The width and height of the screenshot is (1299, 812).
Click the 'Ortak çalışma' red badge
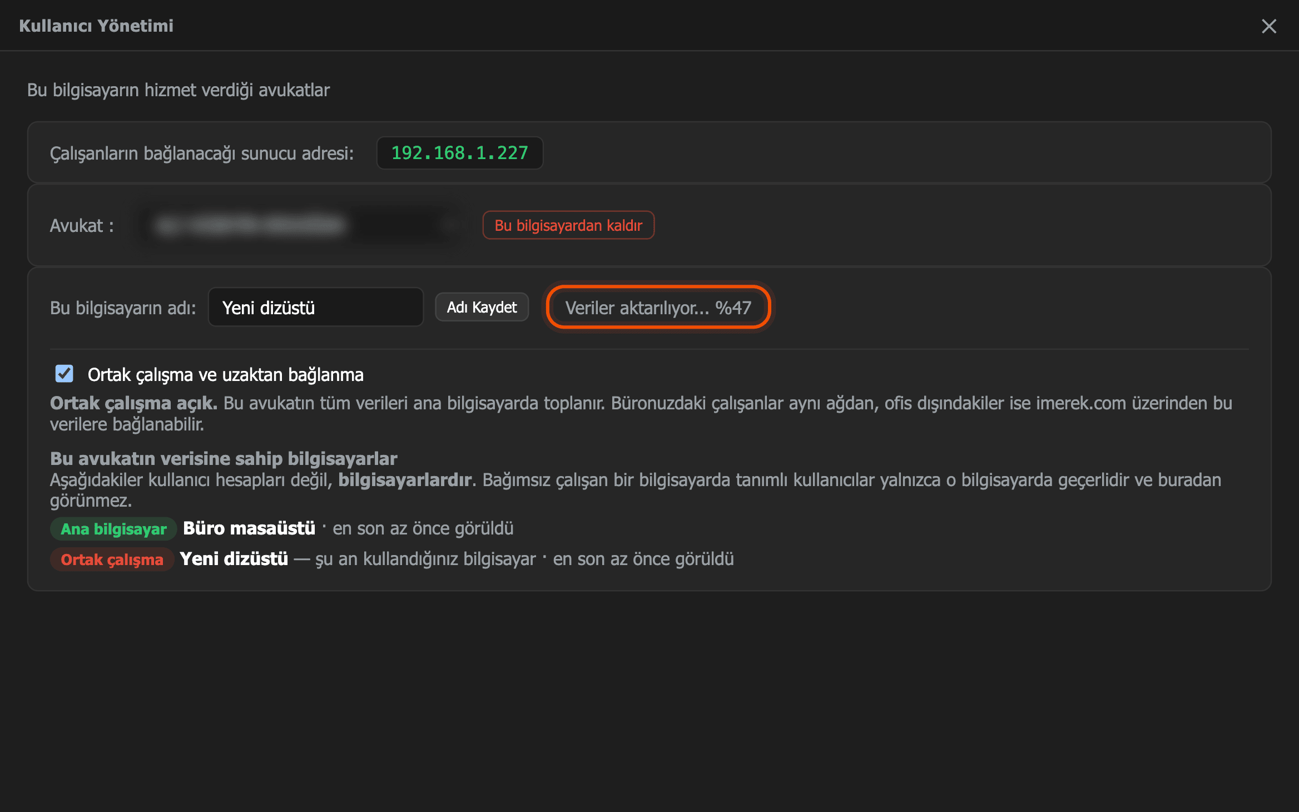pyautogui.click(x=112, y=560)
